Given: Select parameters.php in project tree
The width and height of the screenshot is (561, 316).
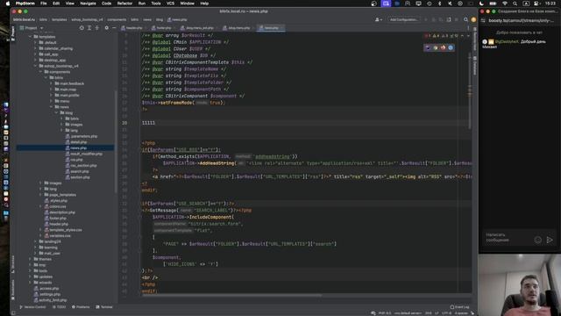Looking at the screenshot, I should click(x=82, y=137).
